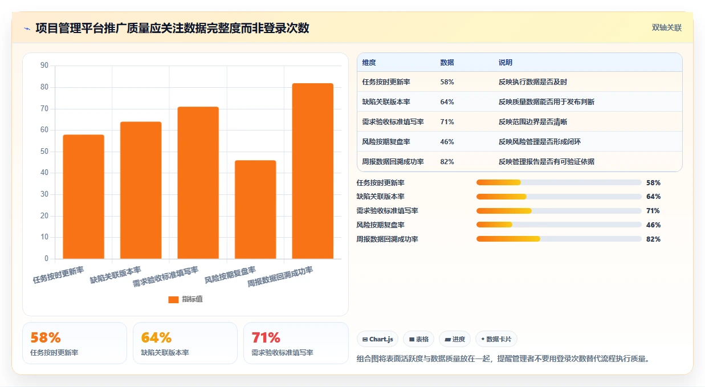Click the 90 tick on the y-axis
Image resolution: width=705 pixels, height=387 pixels.
(44, 66)
